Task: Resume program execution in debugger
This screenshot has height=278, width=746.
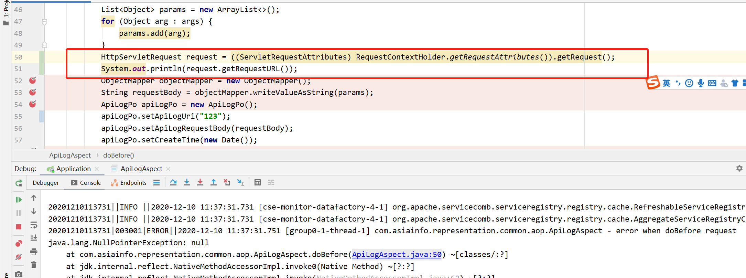Action: [19, 200]
